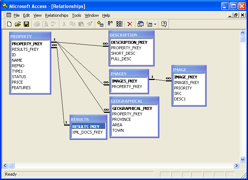Select the TYPE1 field

(17, 71)
